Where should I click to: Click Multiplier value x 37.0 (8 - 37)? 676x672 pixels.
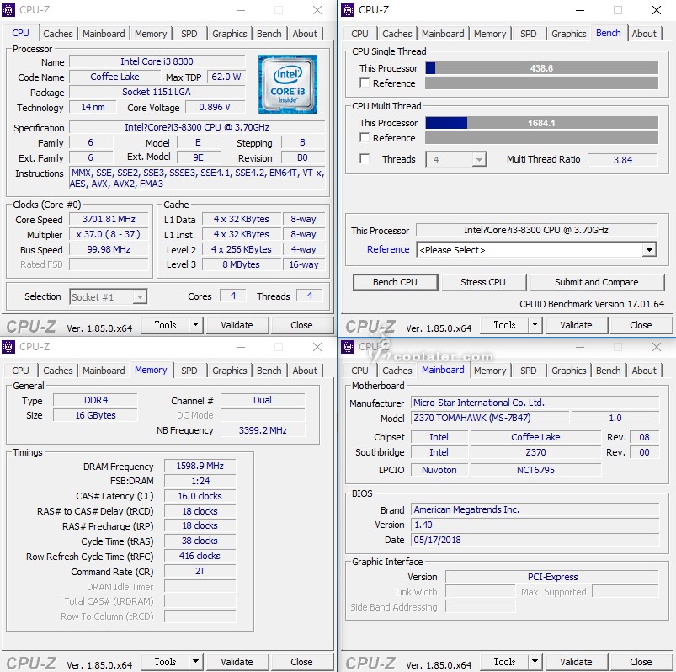coord(109,234)
